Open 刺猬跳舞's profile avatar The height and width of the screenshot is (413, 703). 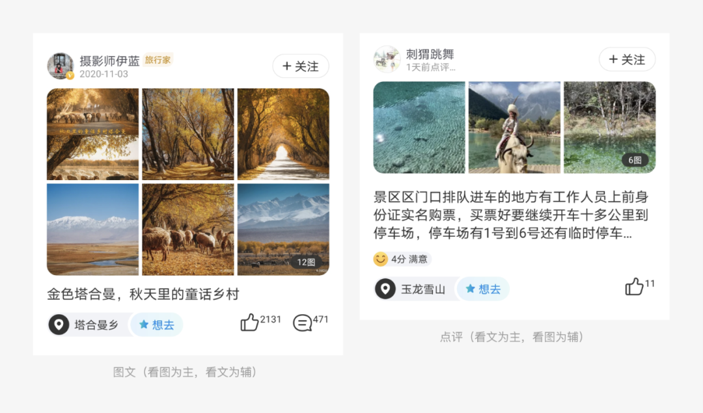tap(387, 59)
